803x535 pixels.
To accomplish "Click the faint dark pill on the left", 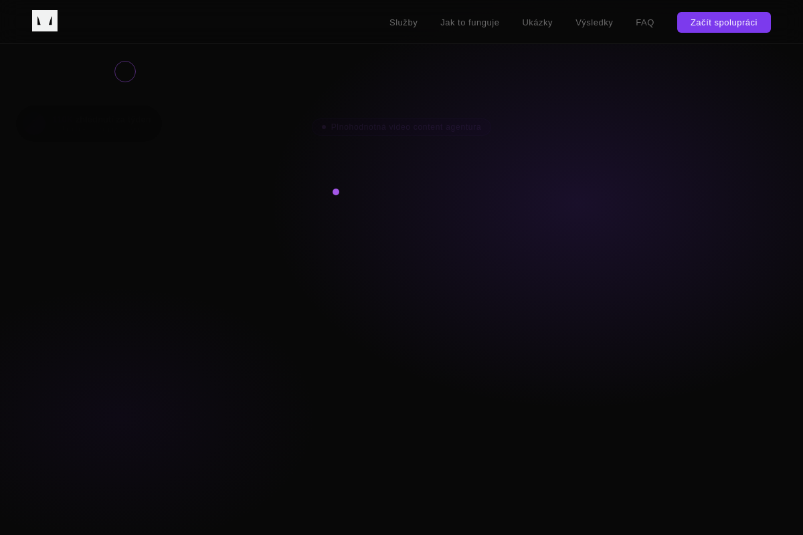I will 89,123.
